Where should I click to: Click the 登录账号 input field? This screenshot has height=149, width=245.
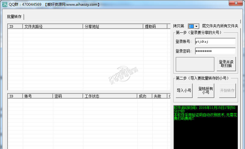[x=215, y=41]
